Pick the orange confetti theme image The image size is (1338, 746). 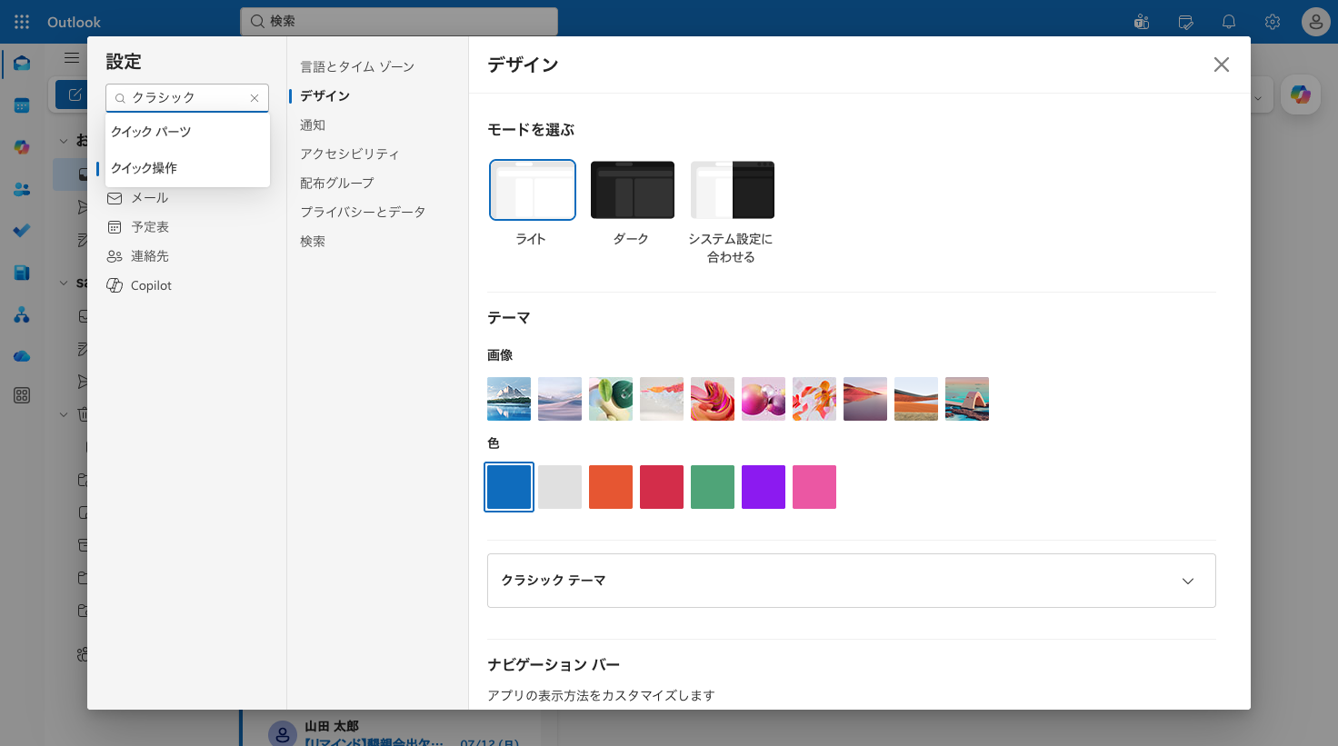coord(814,399)
